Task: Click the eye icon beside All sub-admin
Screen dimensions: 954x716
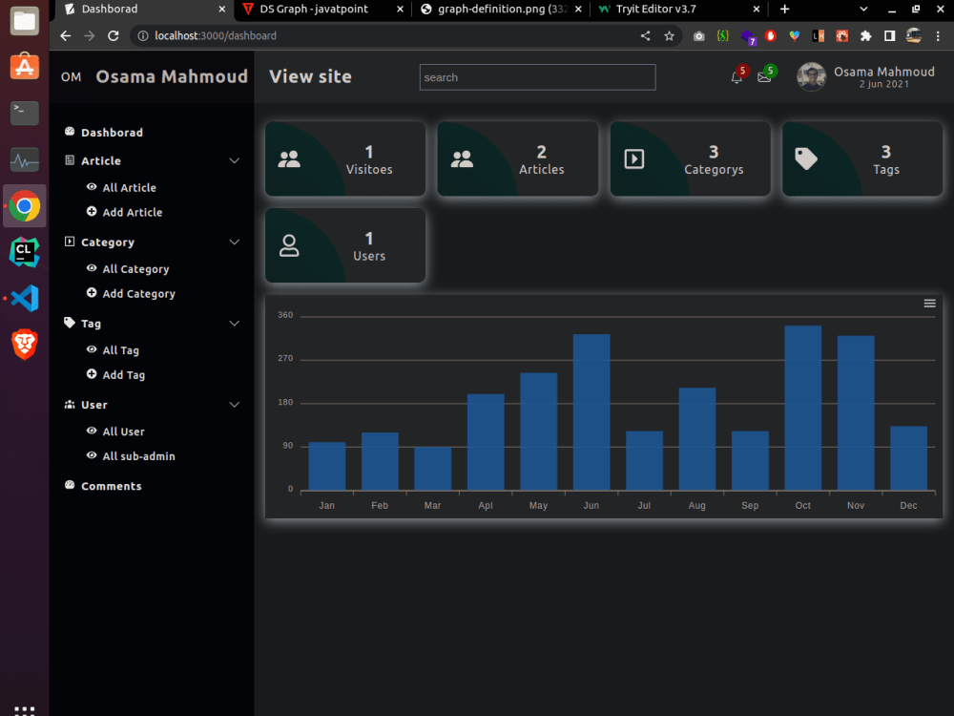Action: pyautogui.click(x=92, y=454)
